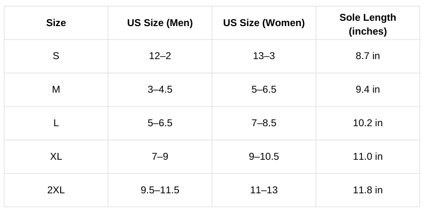This screenshot has height=213, width=426.
Task: Click the S size row label
Action: coord(56,56)
